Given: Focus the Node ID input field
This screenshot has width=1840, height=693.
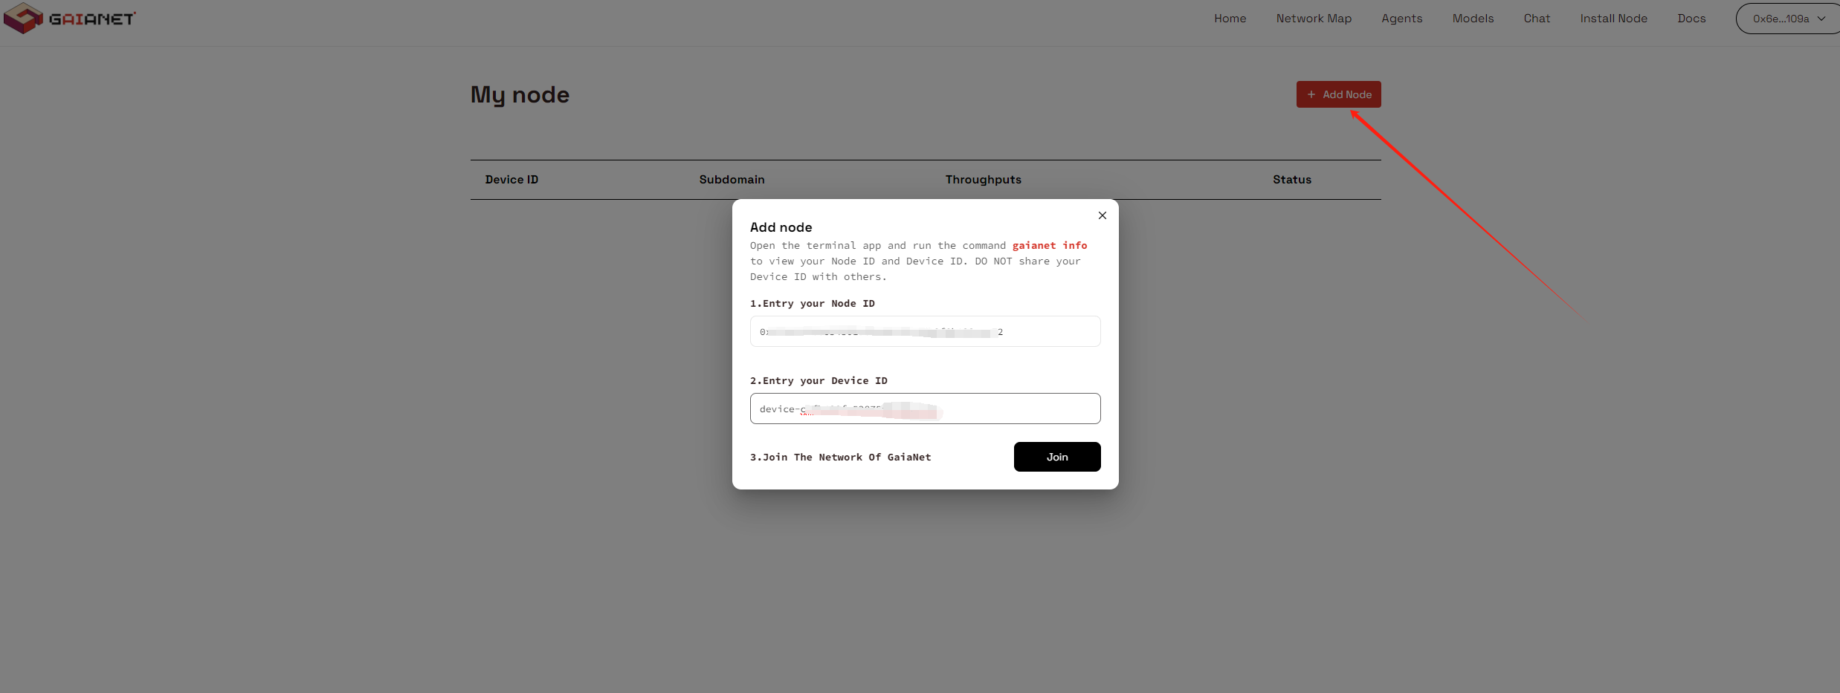Looking at the screenshot, I should point(924,331).
